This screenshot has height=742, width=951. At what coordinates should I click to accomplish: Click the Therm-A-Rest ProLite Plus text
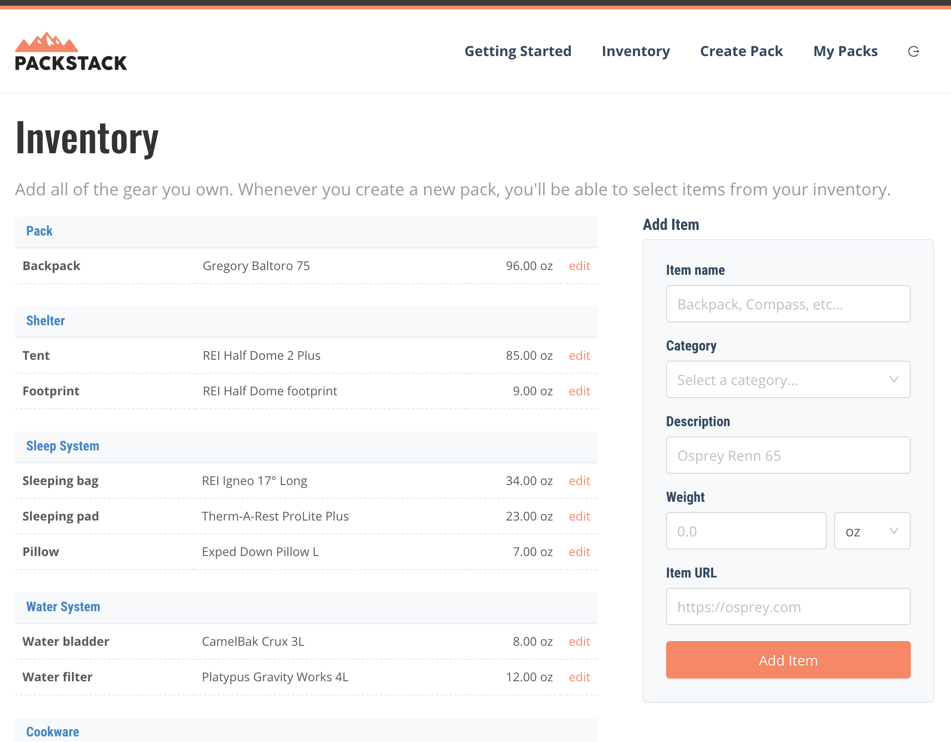pos(275,516)
